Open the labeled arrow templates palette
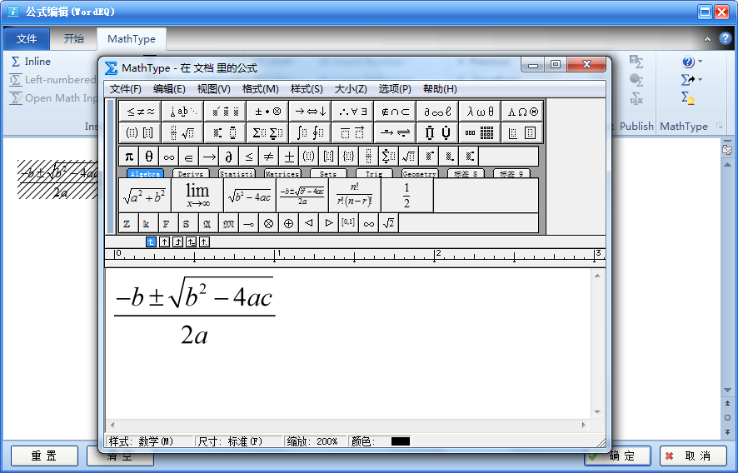738x473 pixels. click(x=395, y=133)
